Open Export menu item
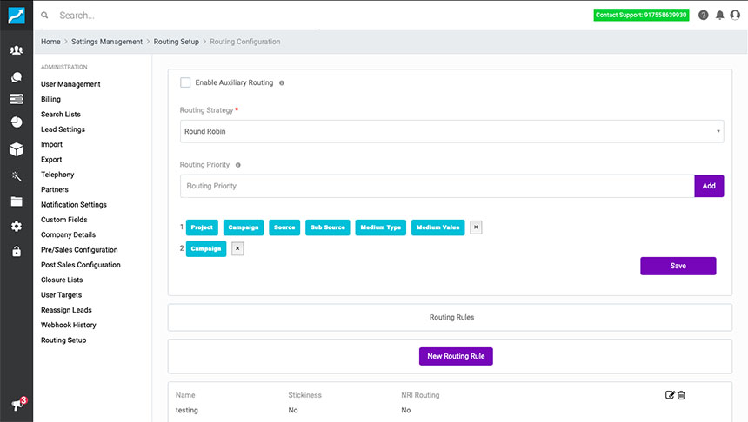 51,160
